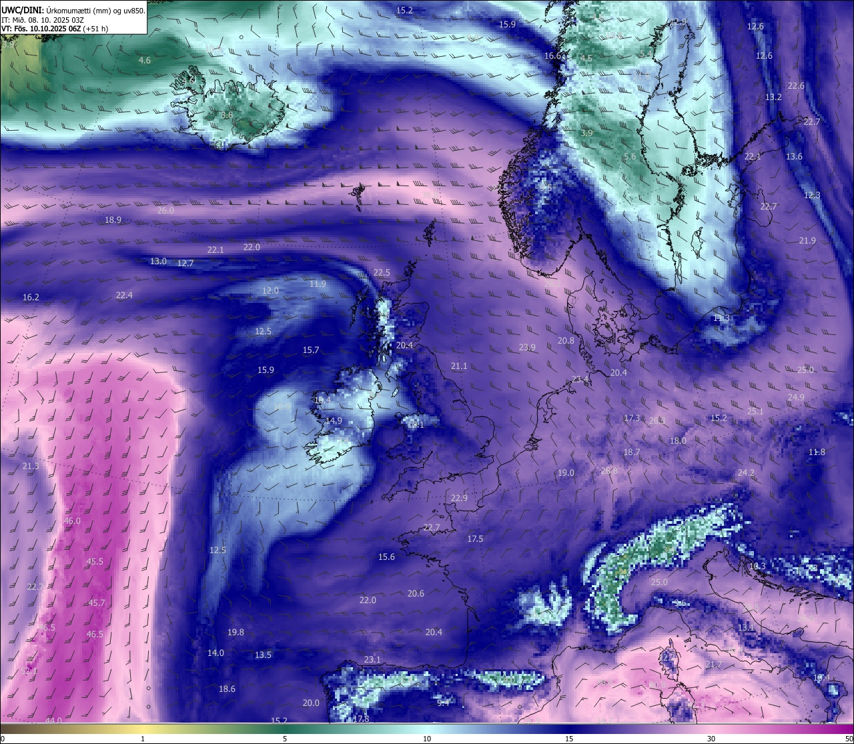Click the 26.0 value south of Iceland

[x=165, y=210]
